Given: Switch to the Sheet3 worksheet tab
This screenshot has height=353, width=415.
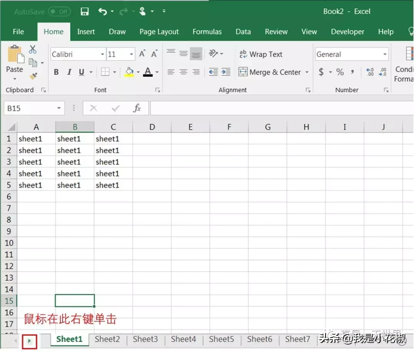Looking at the screenshot, I should 145,339.
